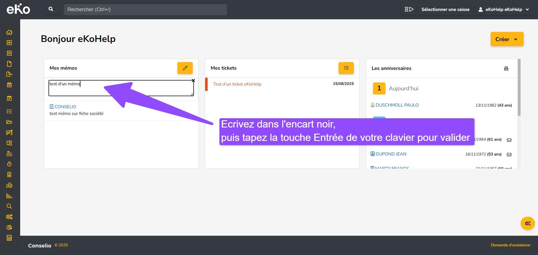
Task: Click the birthday cake icon in Les anniversaires
Action: click(x=506, y=68)
